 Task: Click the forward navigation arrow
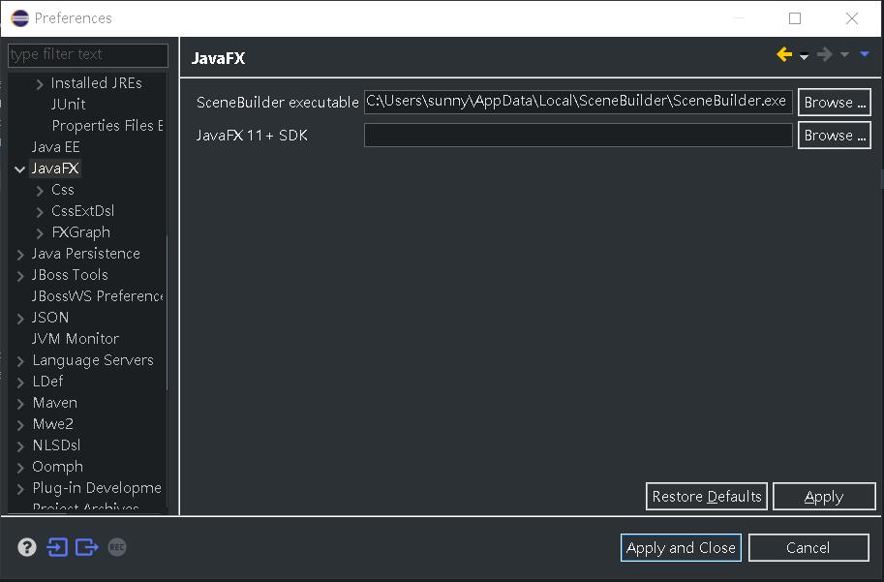coord(824,54)
